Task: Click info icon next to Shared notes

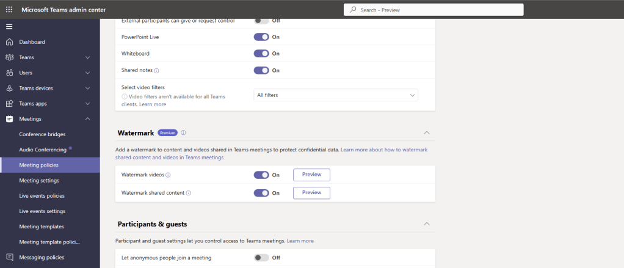Action: click(x=156, y=70)
